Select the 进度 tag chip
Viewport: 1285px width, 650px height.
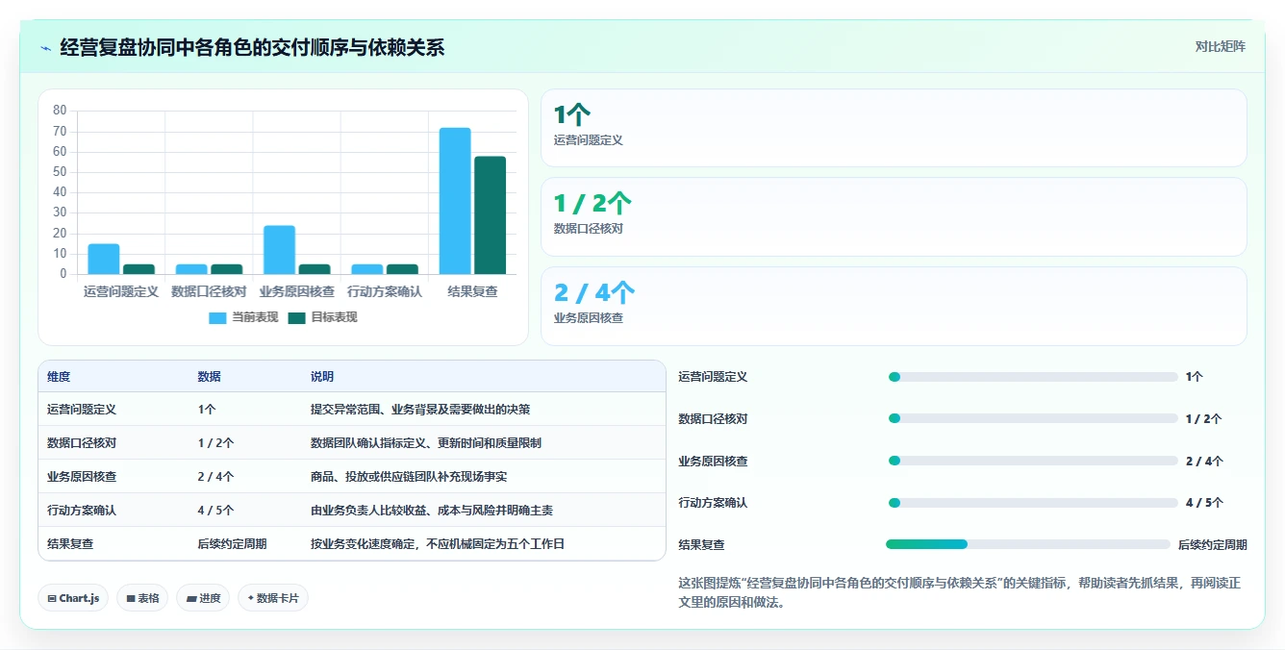[203, 598]
